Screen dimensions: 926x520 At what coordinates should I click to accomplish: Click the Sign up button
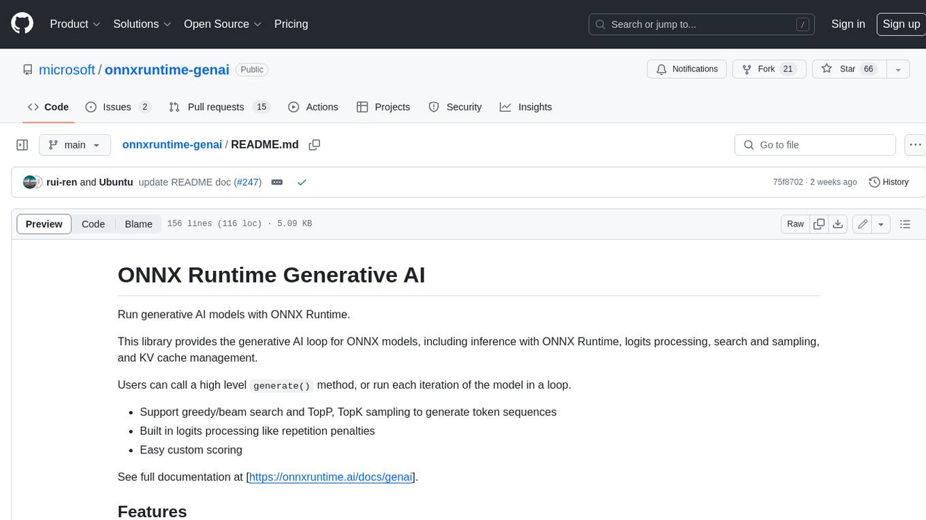[901, 24]
